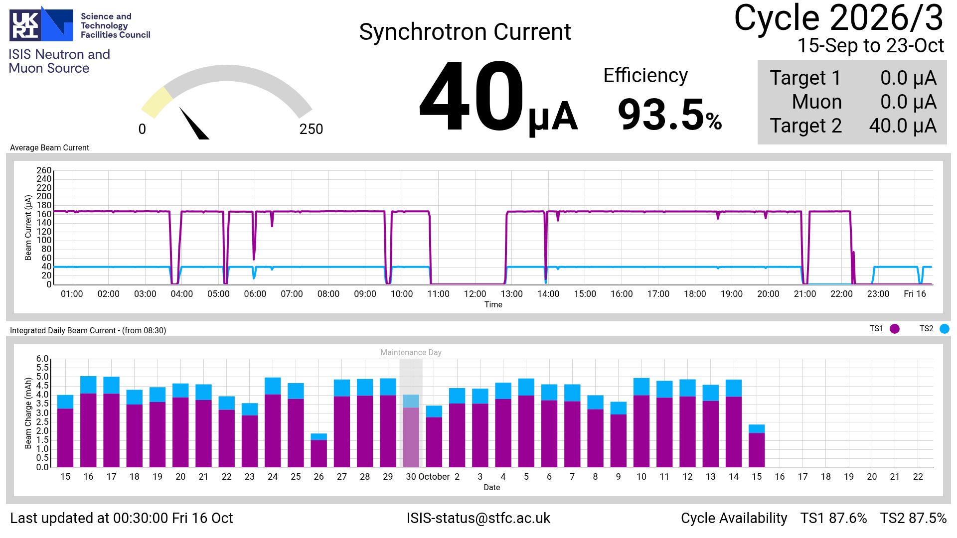
Task: Click the 'Cycle Availability' label
Action: click(734, 518)
